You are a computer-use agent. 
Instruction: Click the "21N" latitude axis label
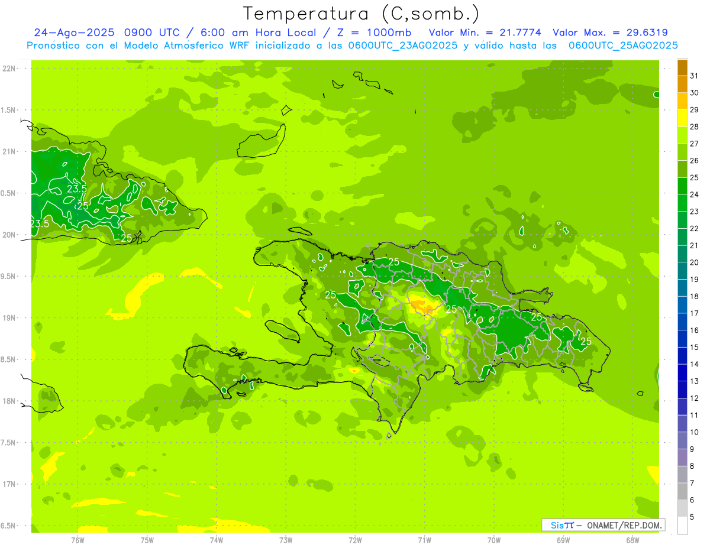[9, 151]
